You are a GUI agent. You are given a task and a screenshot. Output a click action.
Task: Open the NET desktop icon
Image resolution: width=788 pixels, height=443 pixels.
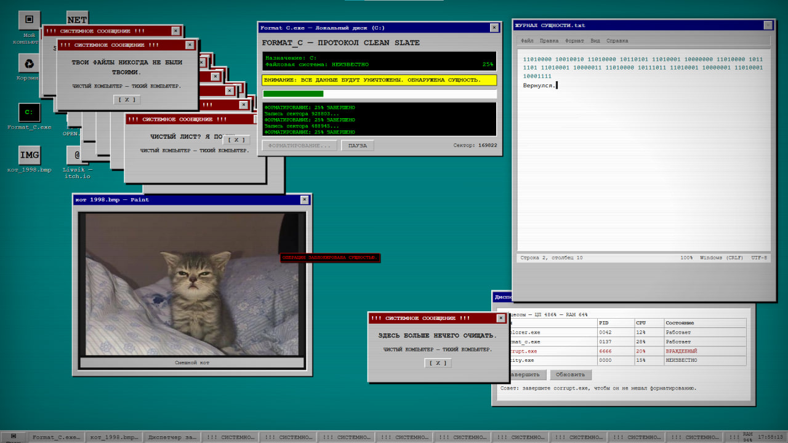click(77, 18)
